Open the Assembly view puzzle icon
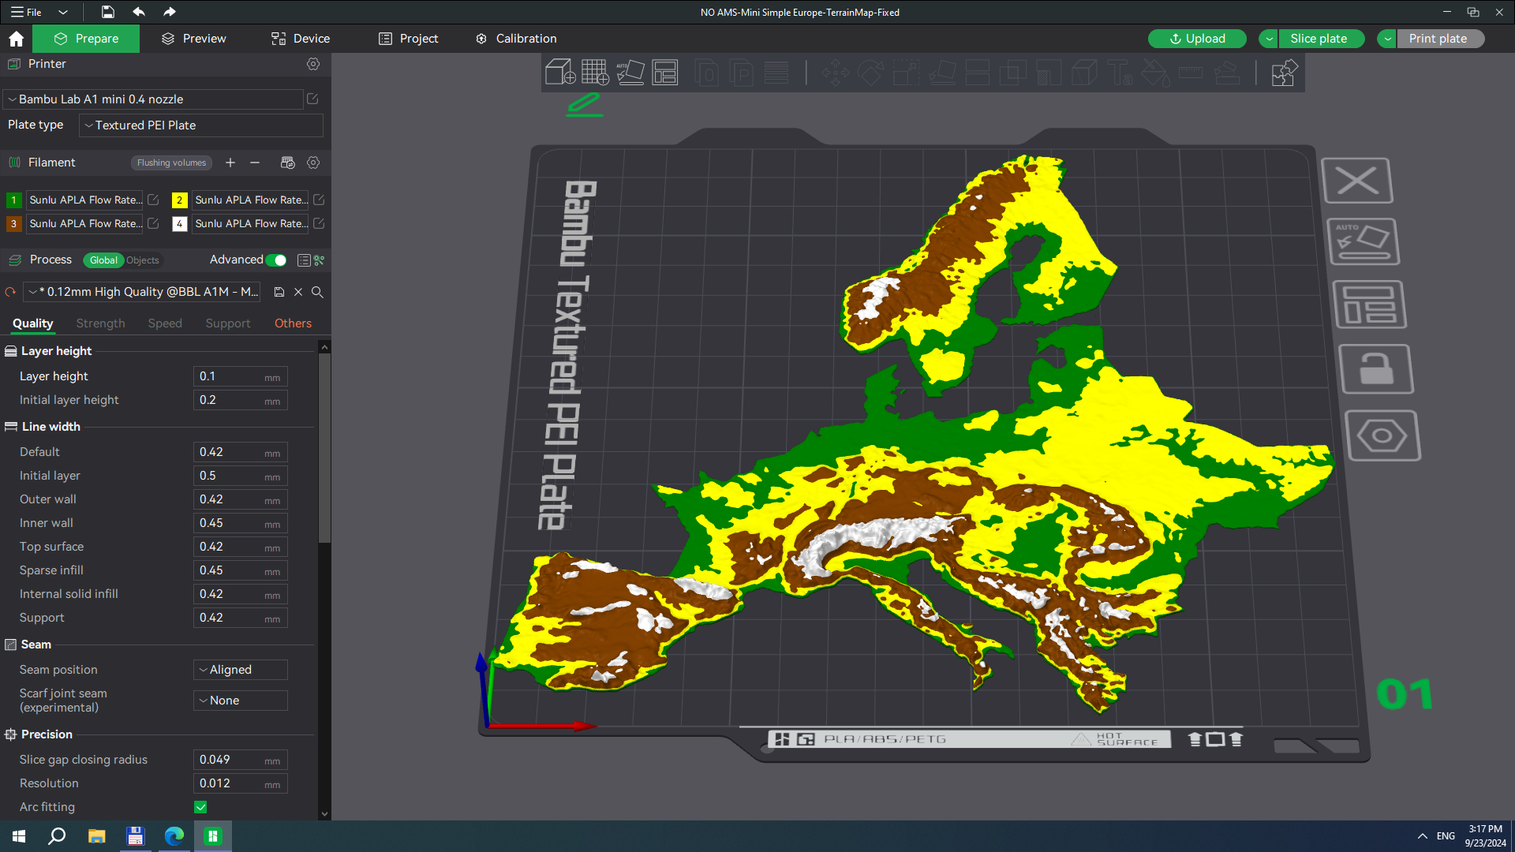 [1284, 73]
